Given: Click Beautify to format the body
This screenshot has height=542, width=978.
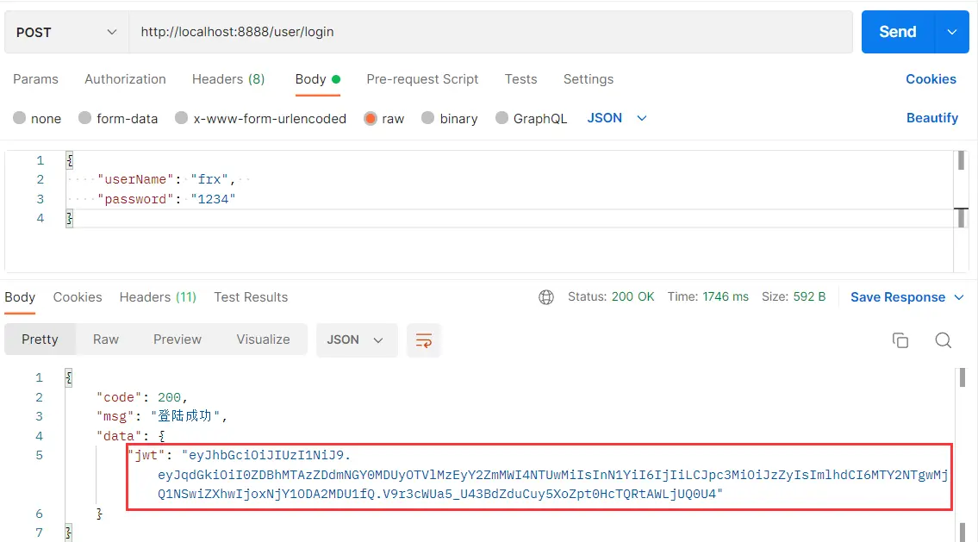Looking at the screenshot, I should [x=931, y=118].
